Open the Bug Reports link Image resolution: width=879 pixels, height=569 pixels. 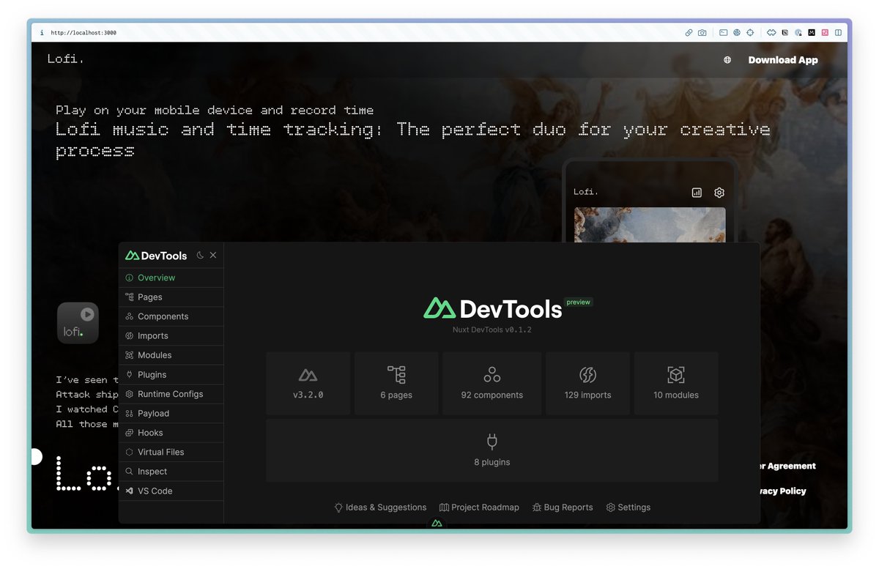(563, 507)
